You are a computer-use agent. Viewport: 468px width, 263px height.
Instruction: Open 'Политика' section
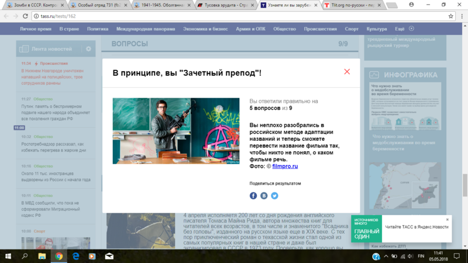tap(98, 29)
